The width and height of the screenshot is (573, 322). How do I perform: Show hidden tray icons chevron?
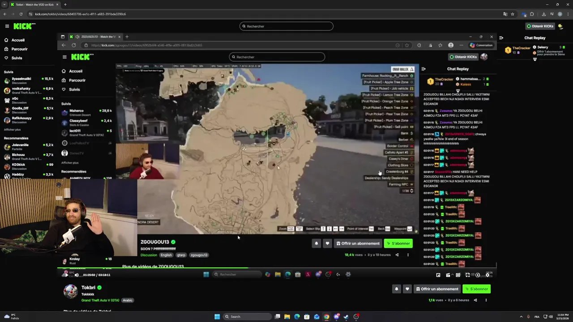(521, 317)
